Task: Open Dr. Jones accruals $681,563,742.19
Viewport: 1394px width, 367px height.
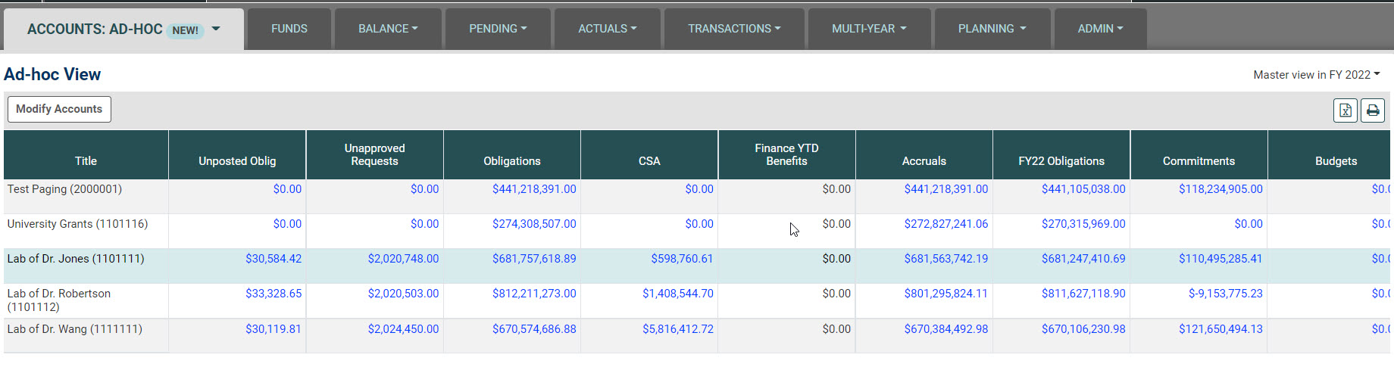Action: 945,259
